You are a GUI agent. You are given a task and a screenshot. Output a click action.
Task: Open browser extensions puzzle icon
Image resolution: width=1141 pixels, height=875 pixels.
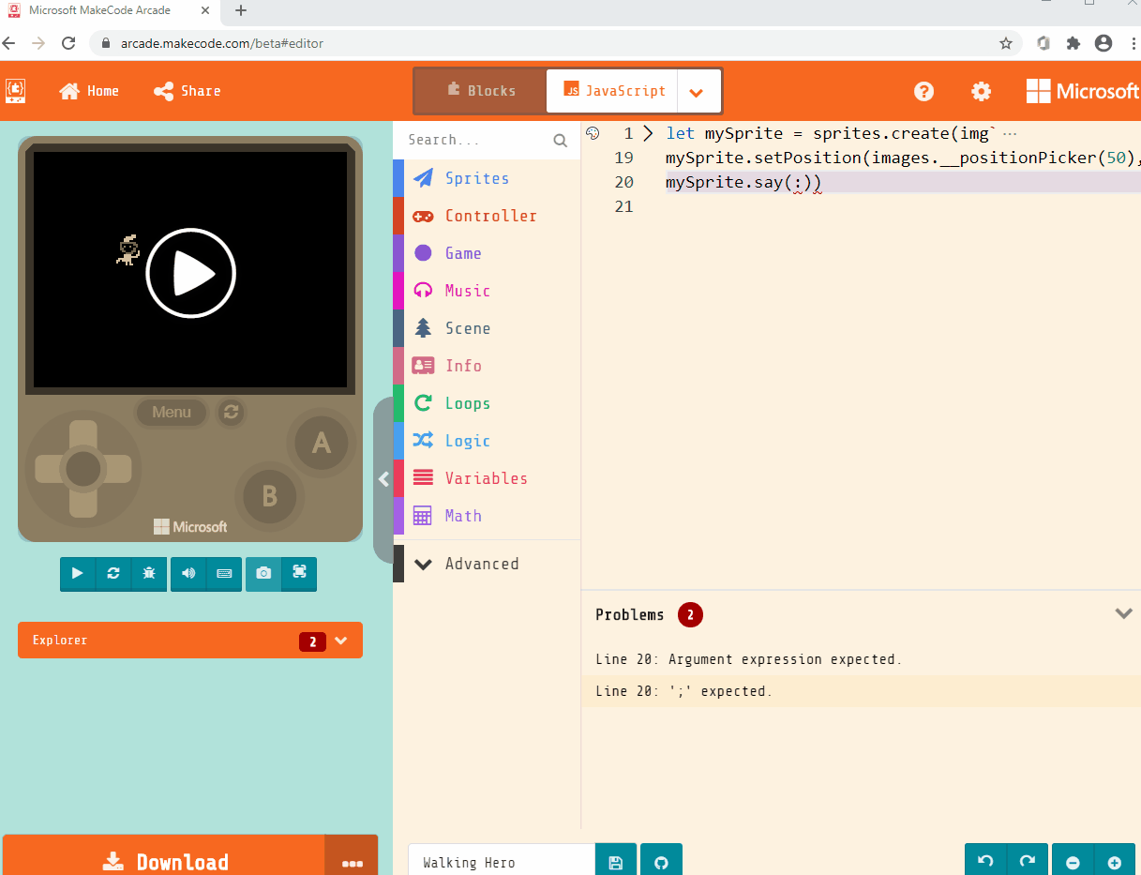(1073, 43)
